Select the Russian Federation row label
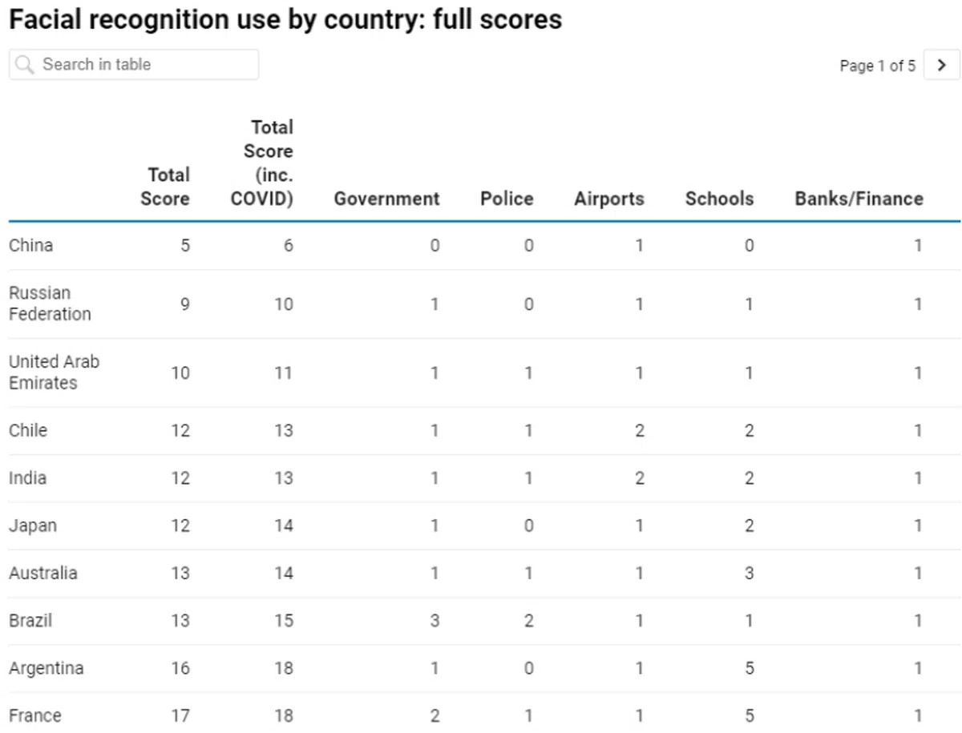 [50, 304]
